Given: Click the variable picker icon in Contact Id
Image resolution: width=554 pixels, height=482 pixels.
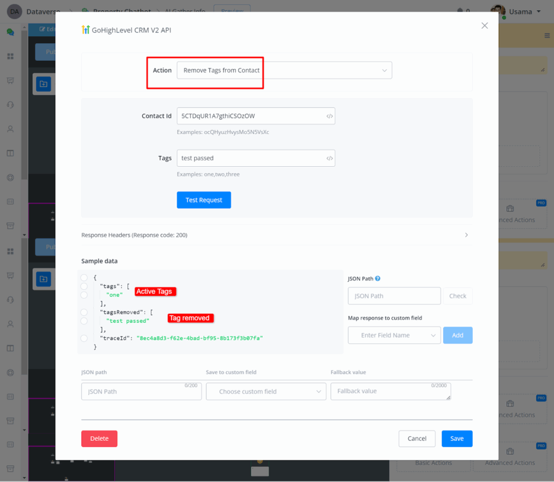Looking at the screenshot, I should pos(329,116).
